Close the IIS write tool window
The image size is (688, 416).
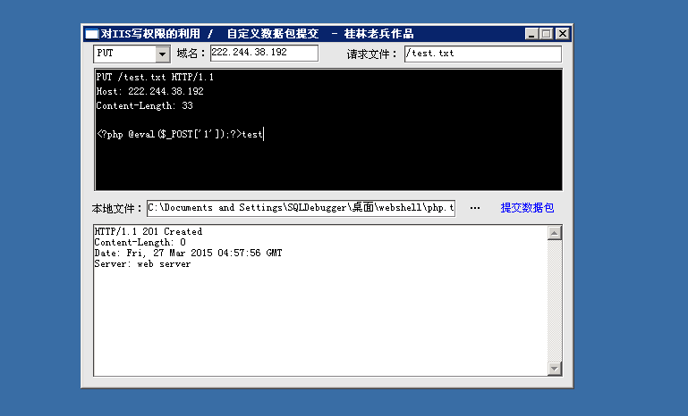tap(563, 34)
